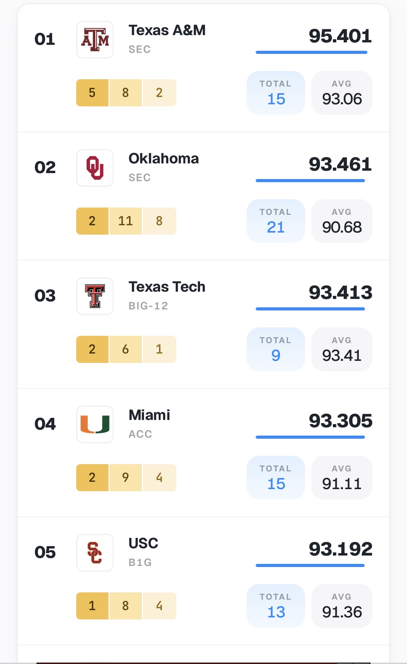
Task: Select Texas Tech's light box showing 1
Action: point(159,349)
